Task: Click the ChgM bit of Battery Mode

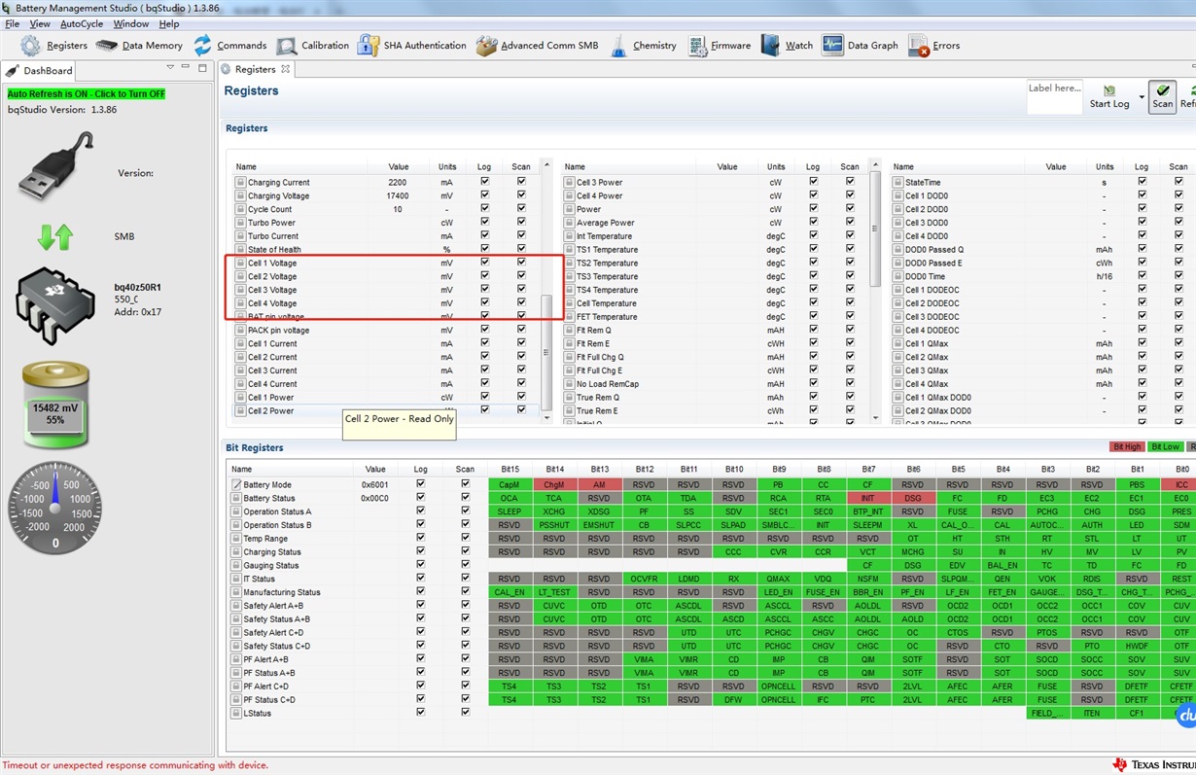Action: tap(554, 484)
